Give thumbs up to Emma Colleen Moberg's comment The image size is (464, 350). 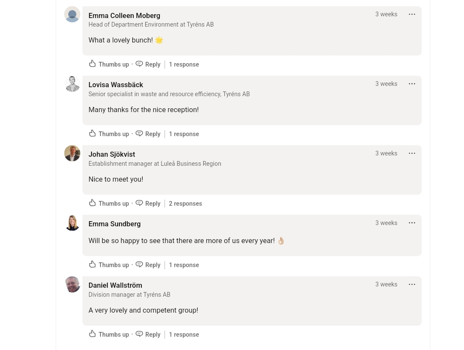[x=109, y=64]
